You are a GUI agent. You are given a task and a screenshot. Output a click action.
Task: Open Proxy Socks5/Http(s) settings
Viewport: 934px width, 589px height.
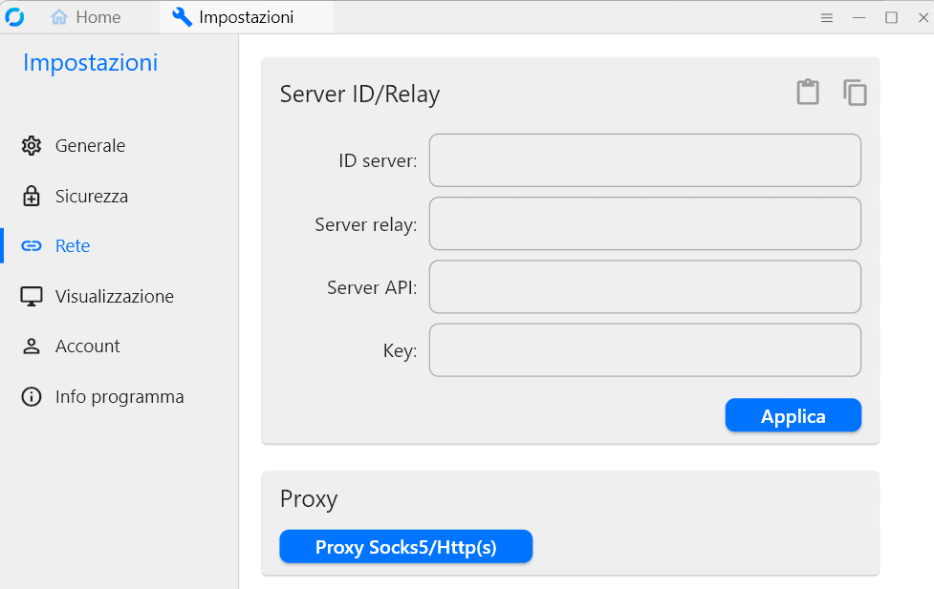click(x=405, y=546)
